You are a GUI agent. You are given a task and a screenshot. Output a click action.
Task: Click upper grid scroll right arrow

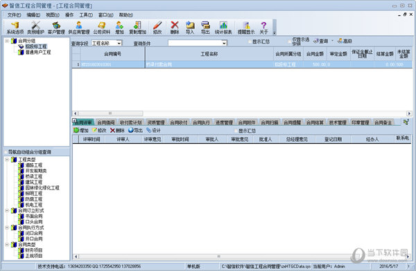409,113
